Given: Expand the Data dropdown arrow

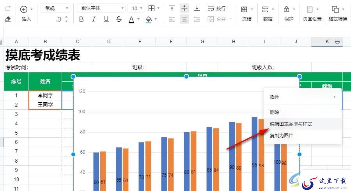Looking at the screenshot, I should pyautogui.click(x=273, y=9).
